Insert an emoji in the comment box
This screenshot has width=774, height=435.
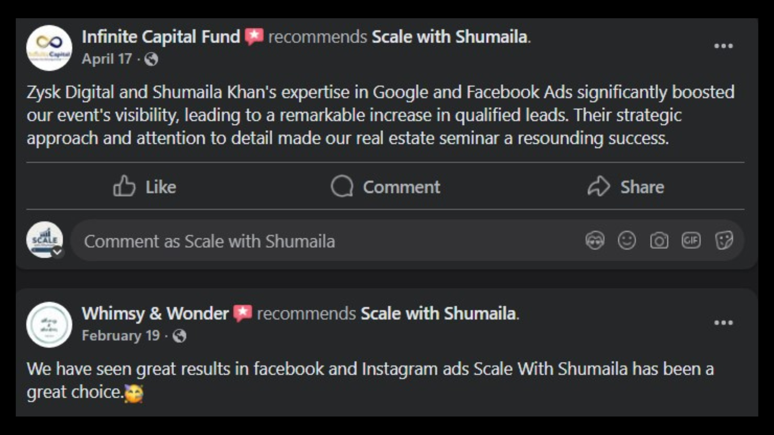point(627,241)
